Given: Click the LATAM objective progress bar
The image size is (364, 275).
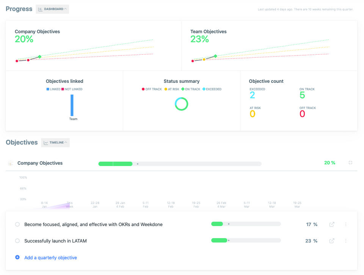Looking at the screenshot, I should (246, 240).
